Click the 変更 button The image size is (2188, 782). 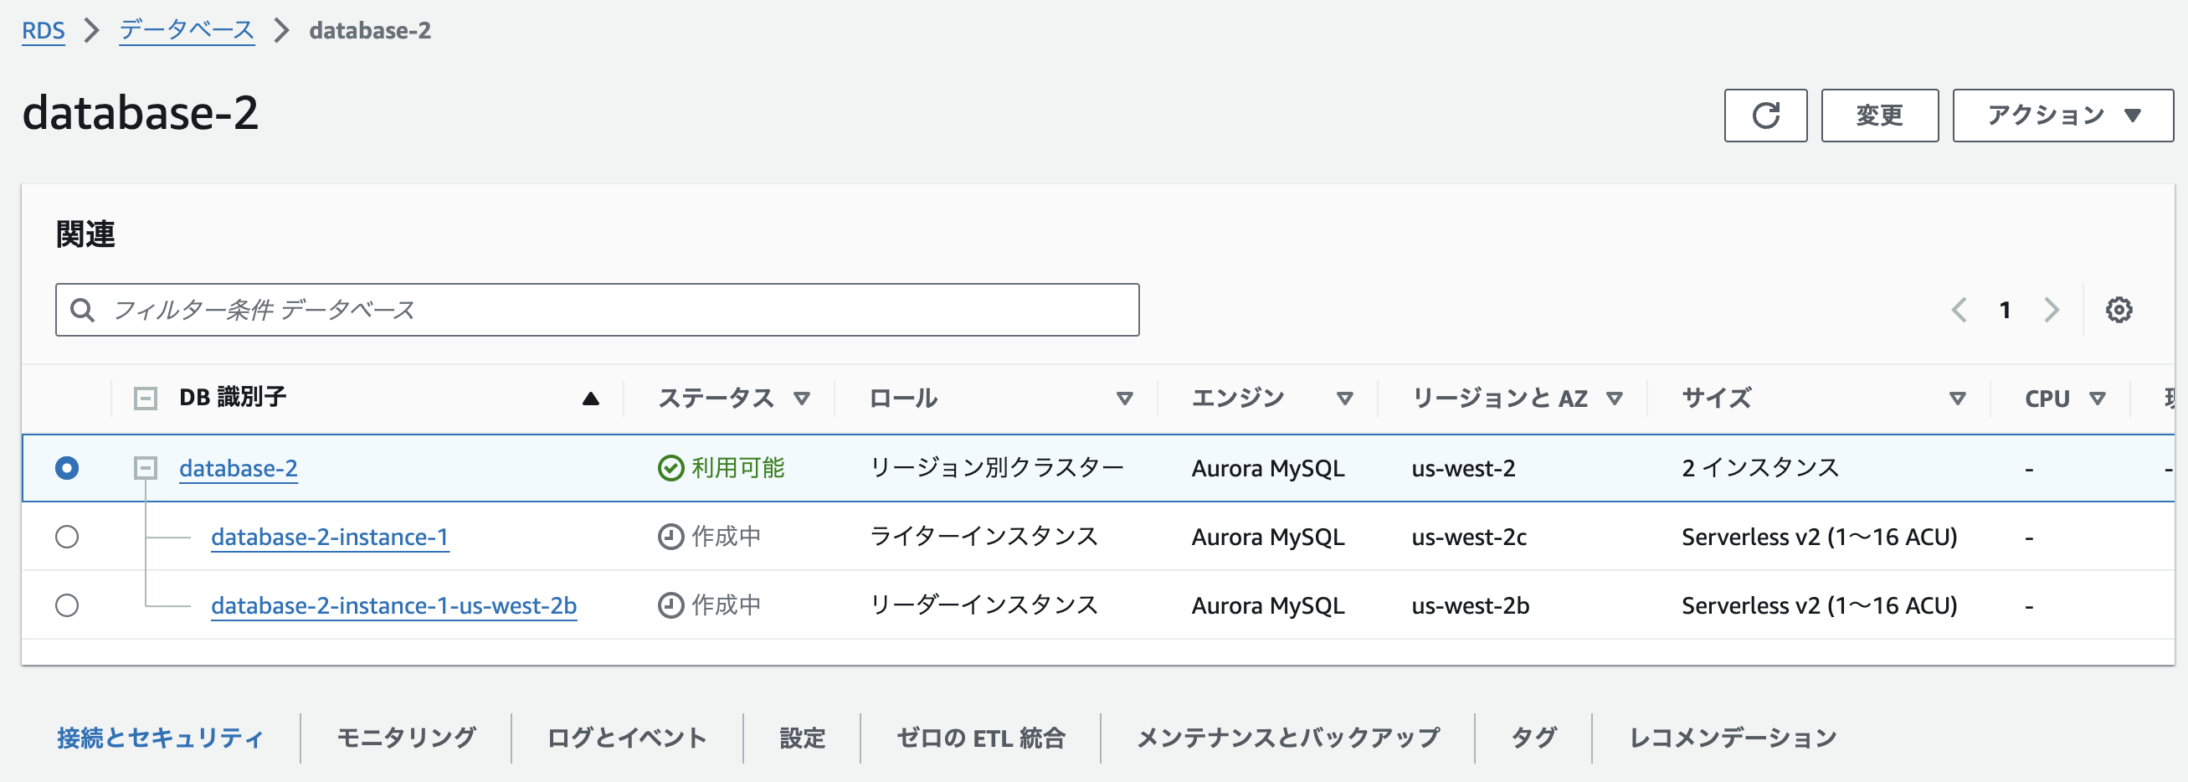pos(1879,116)
